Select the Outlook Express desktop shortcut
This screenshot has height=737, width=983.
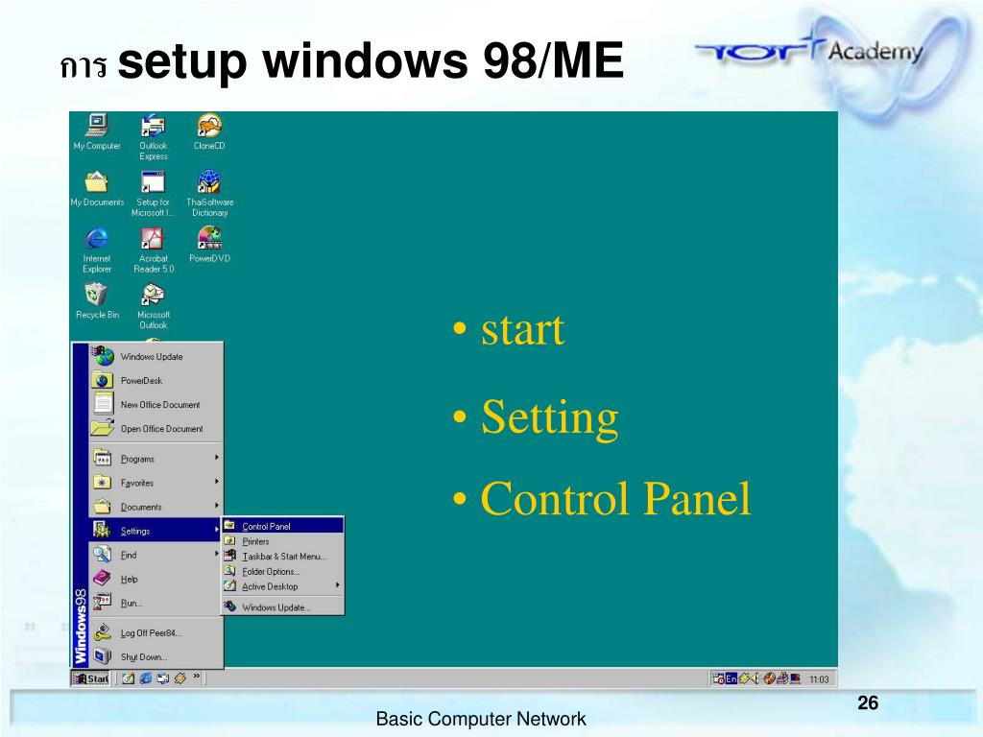[x=153, y=137]
